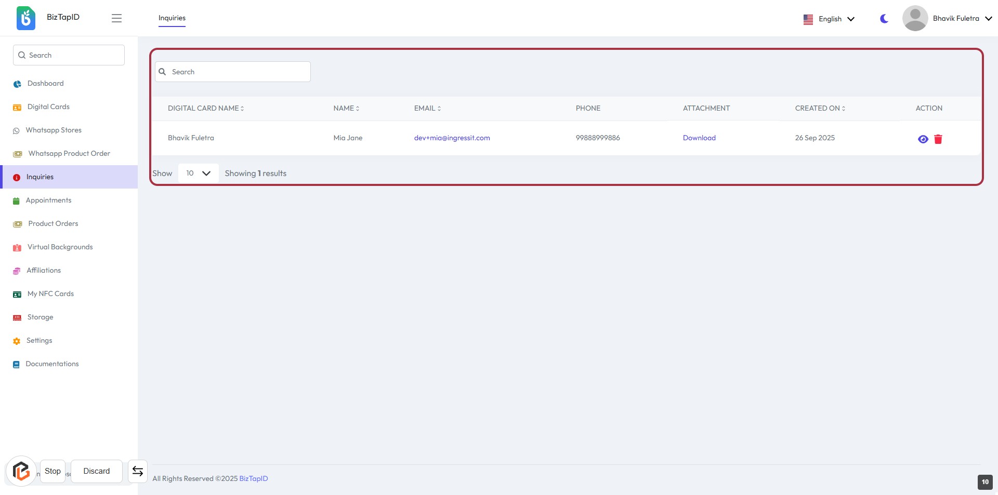Click the dev+mia@ingressit.com email link
This screenshot has height=495, width=998.
tap(452, 138)
